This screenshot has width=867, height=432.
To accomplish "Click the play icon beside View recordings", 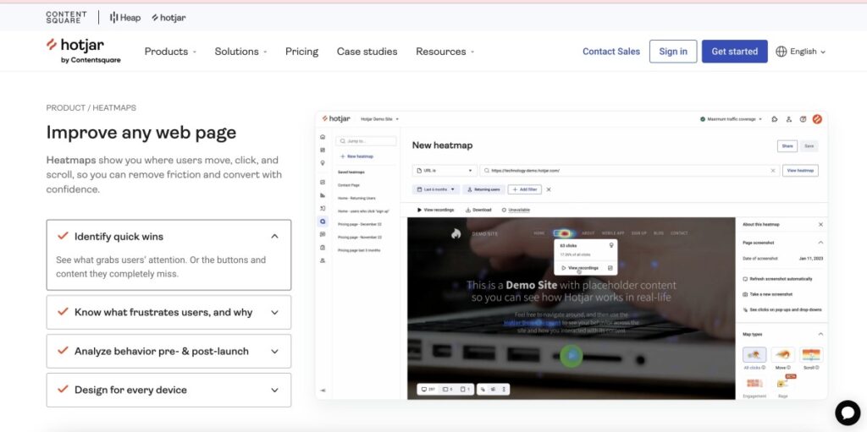I will click(x=420, y=210).
